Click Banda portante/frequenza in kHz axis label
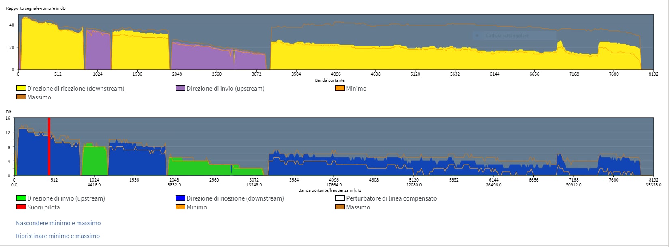This screenshot has height=247, width=669. pos(329,190)
